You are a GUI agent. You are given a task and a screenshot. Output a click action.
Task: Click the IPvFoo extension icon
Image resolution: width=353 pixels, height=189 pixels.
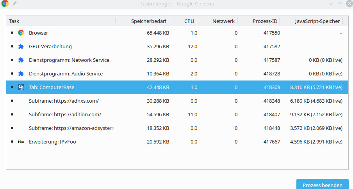click(x=21, y=142)
